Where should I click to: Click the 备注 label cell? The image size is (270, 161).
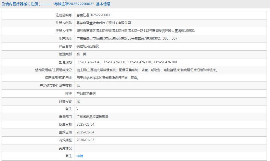pos(38,109)
